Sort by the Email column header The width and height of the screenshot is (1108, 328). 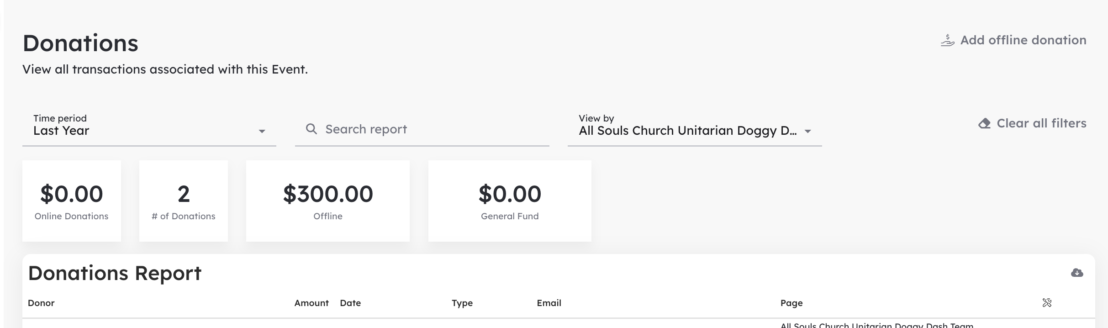[549, 303]
